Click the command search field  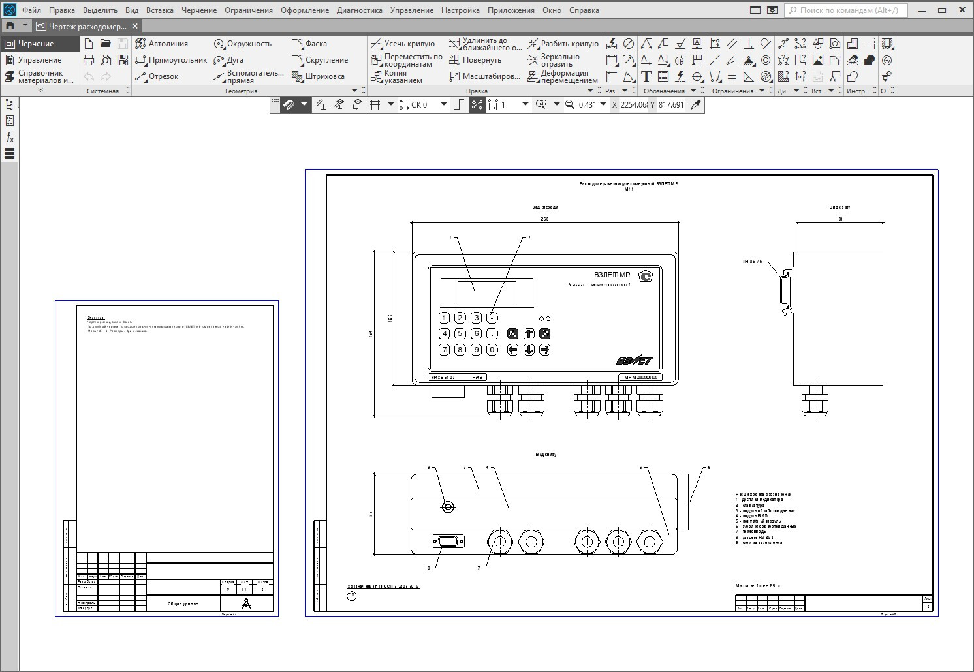coord(845,10)
